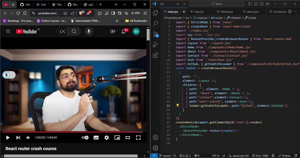Switch to the ChatGPT browser tab
This screenshot has width=300, height=158.
click(57, 4)
